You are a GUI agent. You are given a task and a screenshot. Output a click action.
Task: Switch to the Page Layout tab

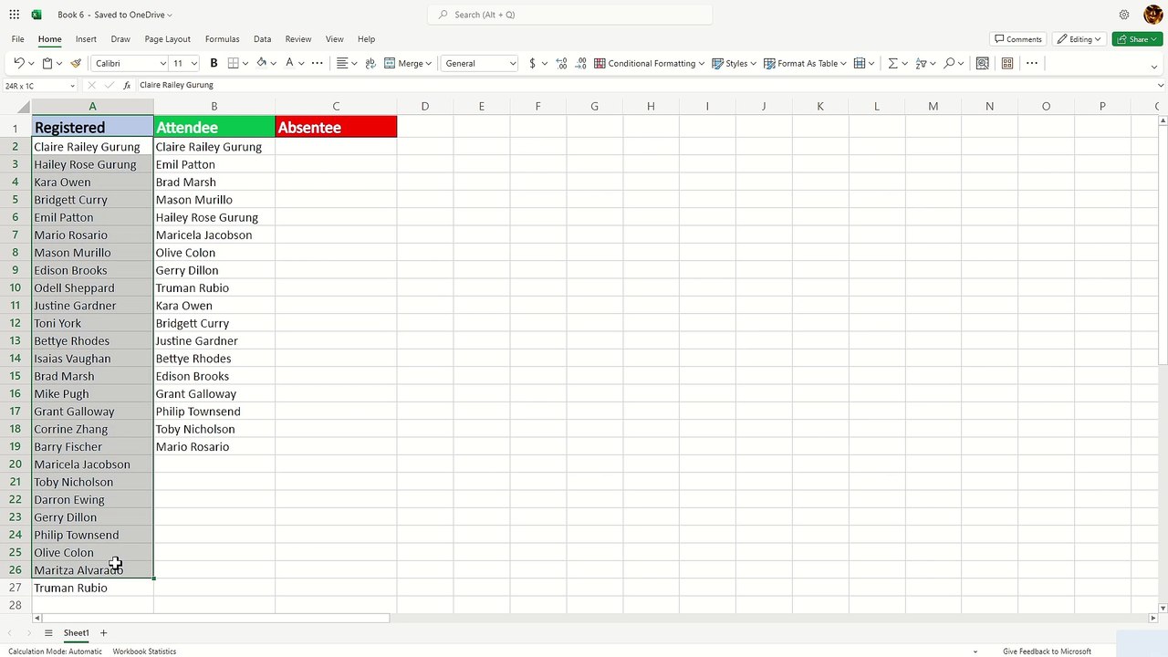click(x=167, y=39)
